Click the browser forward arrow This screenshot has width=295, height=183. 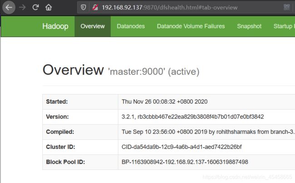point(22,8)
